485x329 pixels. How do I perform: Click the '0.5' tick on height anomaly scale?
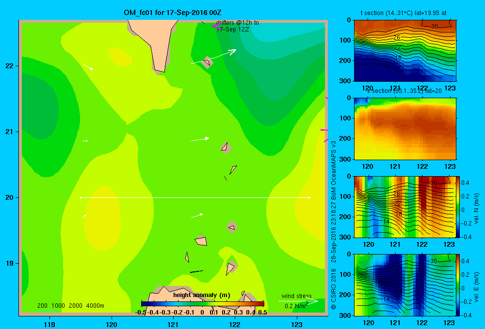(262, 313)
